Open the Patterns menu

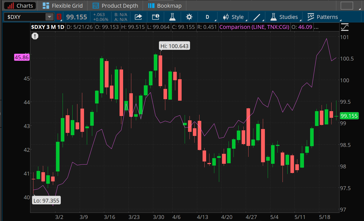tap(323, 17)
